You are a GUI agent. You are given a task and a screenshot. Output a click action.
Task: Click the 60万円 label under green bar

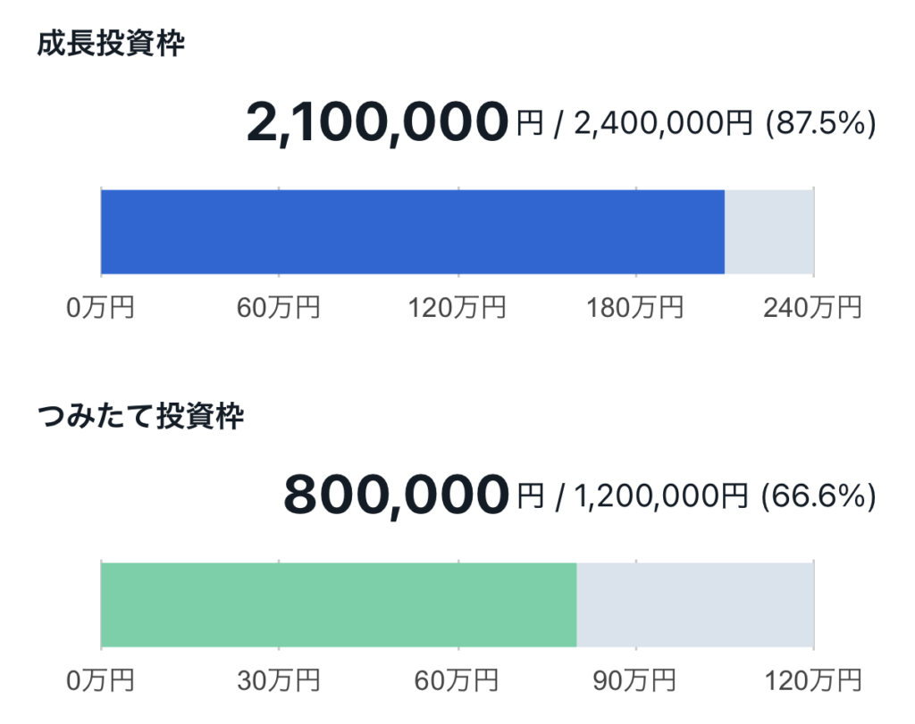coord(457,680)
